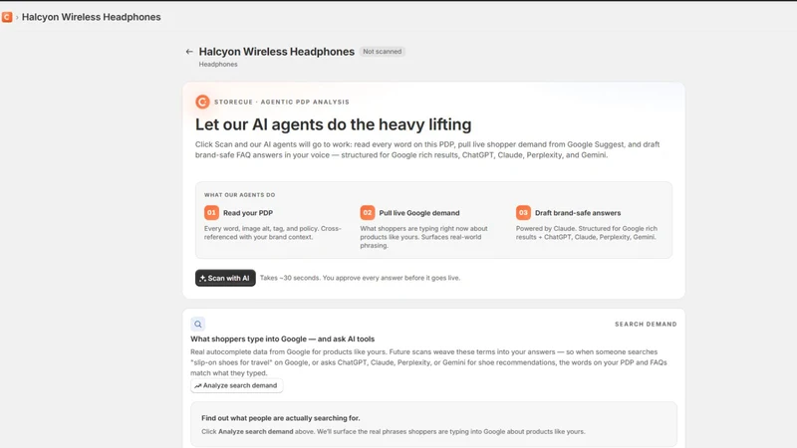Click Analyze search demand button
Screen dimensions: 797x448
tap(237, 385)
